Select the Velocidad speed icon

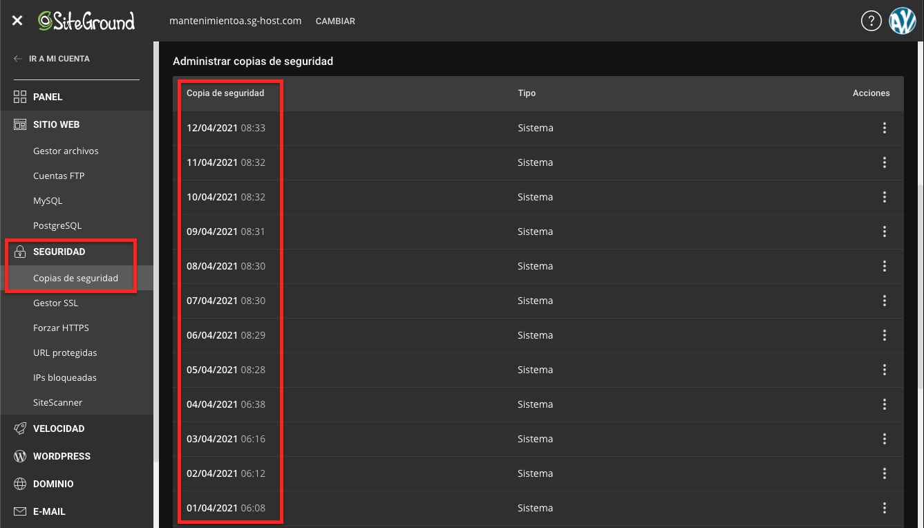click(x=20, y=428)
